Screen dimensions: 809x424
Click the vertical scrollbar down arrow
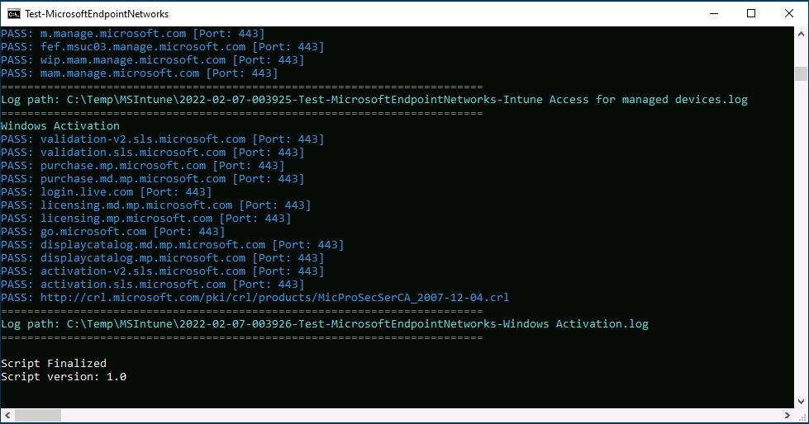(801, 402)
